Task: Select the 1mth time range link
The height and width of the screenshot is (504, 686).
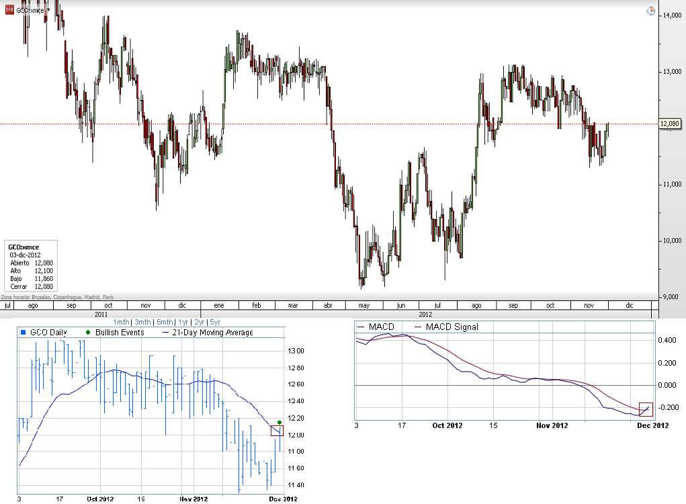Action: [121, 322]
